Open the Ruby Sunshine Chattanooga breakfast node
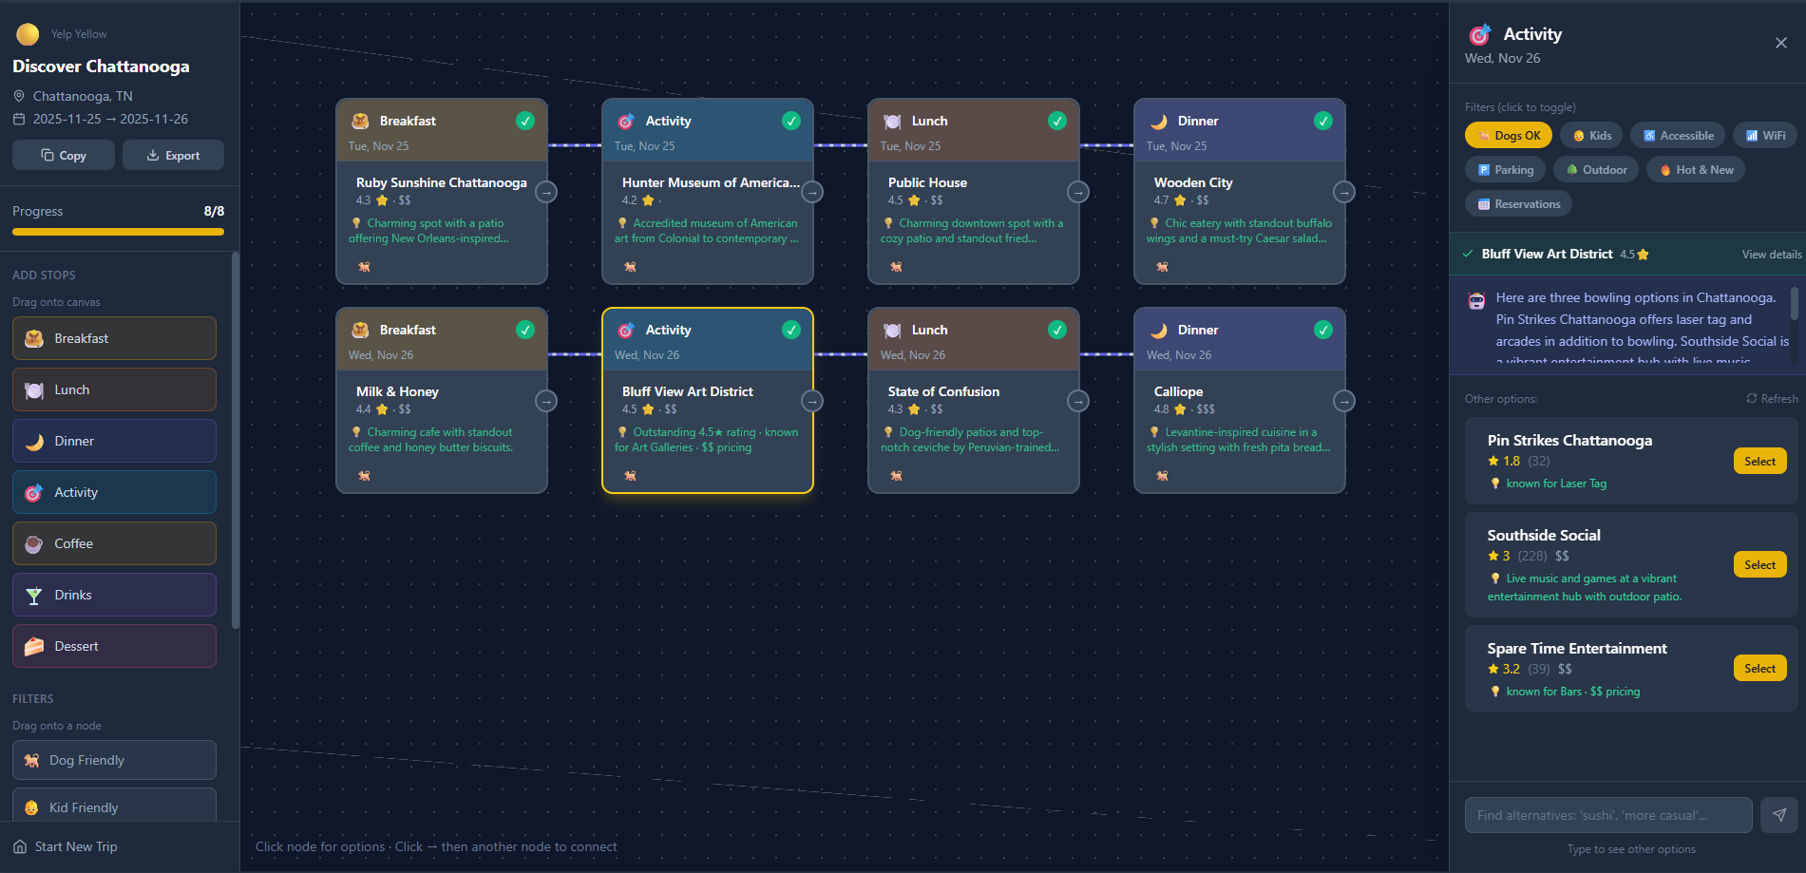The width and height of the screenshot is (1806, 873). click(442, 192)
